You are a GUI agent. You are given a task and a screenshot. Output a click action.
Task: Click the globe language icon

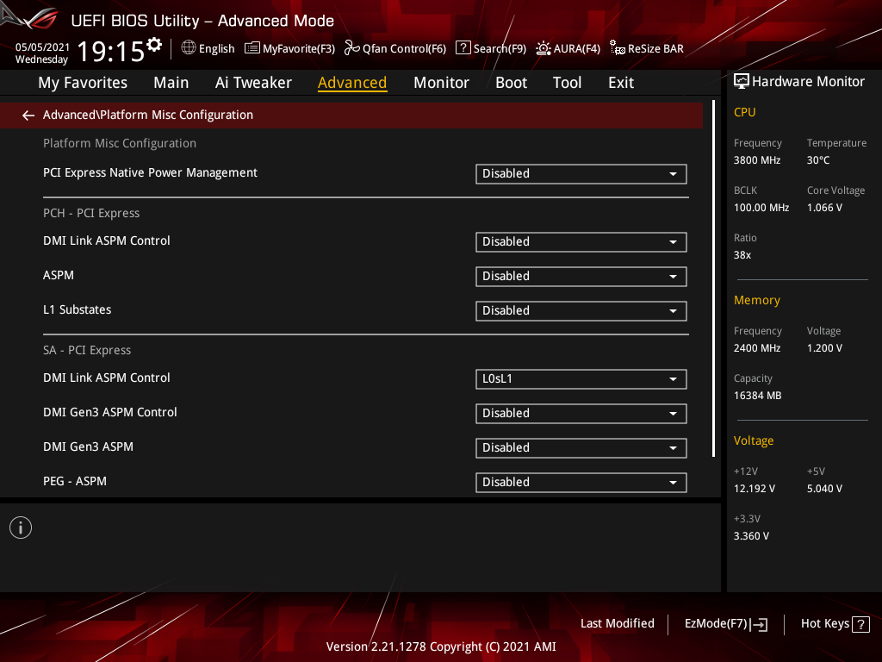[x=189, y=48]
